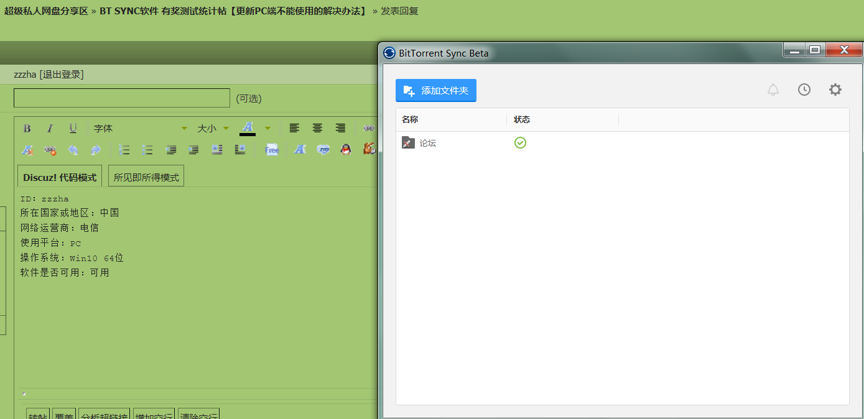Screen dimensions: 864x419
Task: Click the 添加文件夹 button in BitTorrent Sync
Action: (x=436, y=91)
